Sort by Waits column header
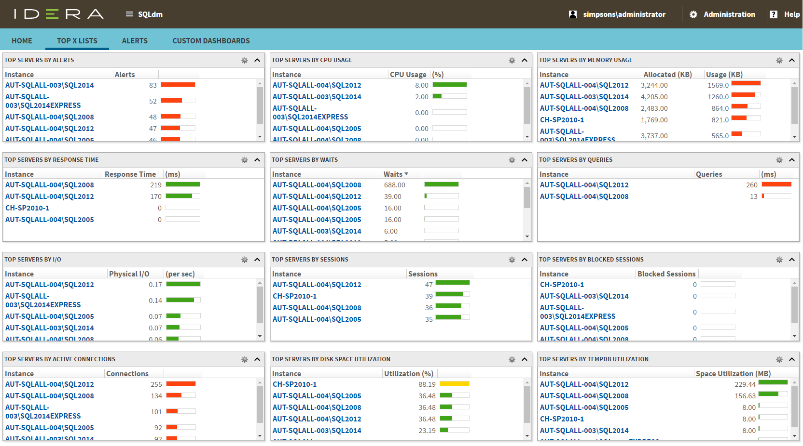The height and width of the screenshot is (446, 803). [x=393, y=174]
